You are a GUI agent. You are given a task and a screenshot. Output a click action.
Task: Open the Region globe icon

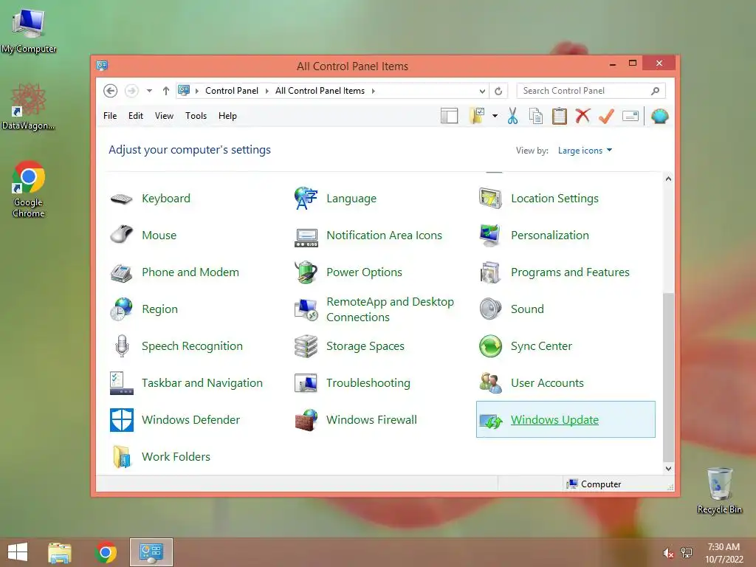tap(121, 309)
